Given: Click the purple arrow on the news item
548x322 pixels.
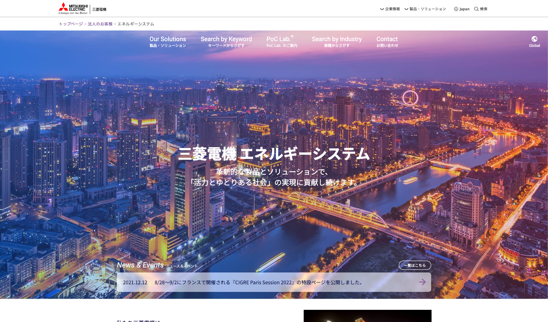Looking at the screenshot, I should click(422, 282).
